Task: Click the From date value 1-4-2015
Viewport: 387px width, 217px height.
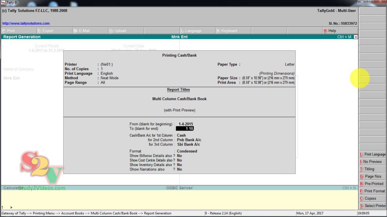Action: pyautogui.click(x=186, y=124)
